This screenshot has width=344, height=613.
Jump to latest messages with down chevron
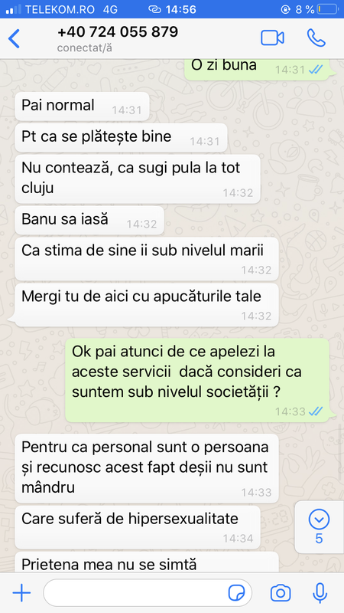pos(319,520)
